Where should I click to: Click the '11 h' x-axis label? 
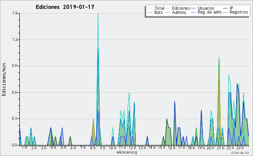pos(122,148)
